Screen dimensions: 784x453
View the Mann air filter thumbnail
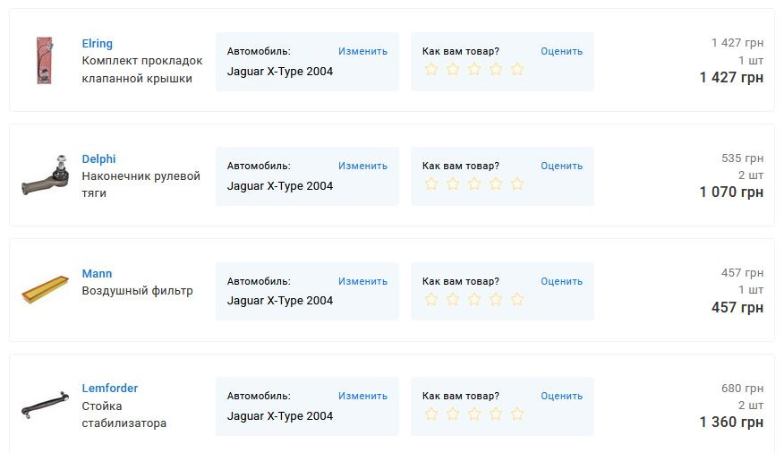[45, 291]
